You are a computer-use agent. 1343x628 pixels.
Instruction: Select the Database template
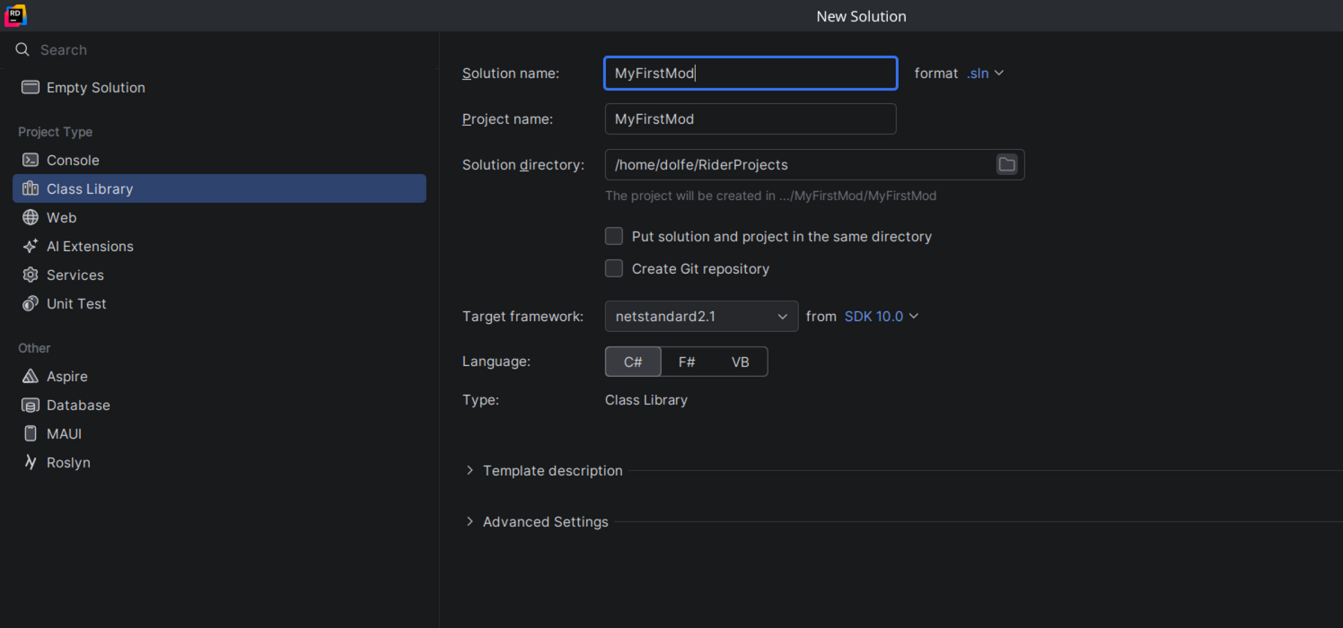(78, 405)
